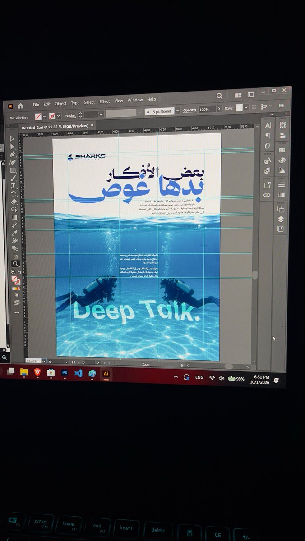Click the fill swatch in toolbar
305x541 pixels.
14,278
